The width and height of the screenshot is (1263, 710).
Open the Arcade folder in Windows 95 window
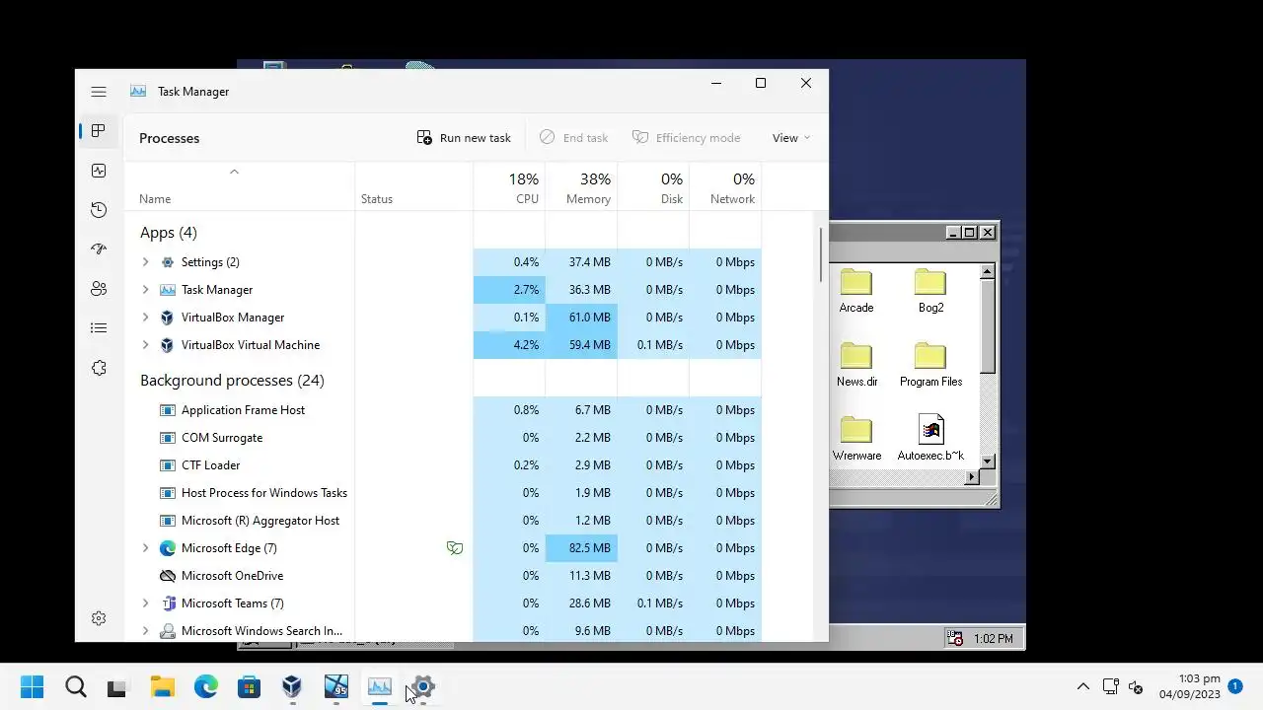(x=856, y=291)
